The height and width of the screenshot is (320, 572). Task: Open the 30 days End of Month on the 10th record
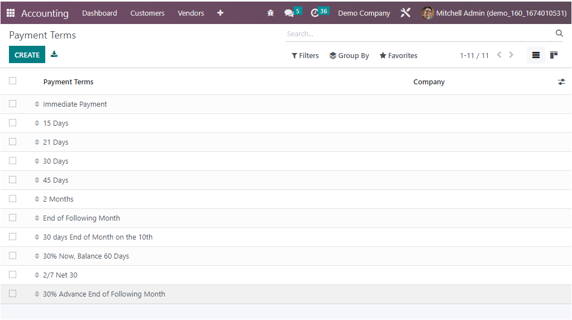[98, 237]
